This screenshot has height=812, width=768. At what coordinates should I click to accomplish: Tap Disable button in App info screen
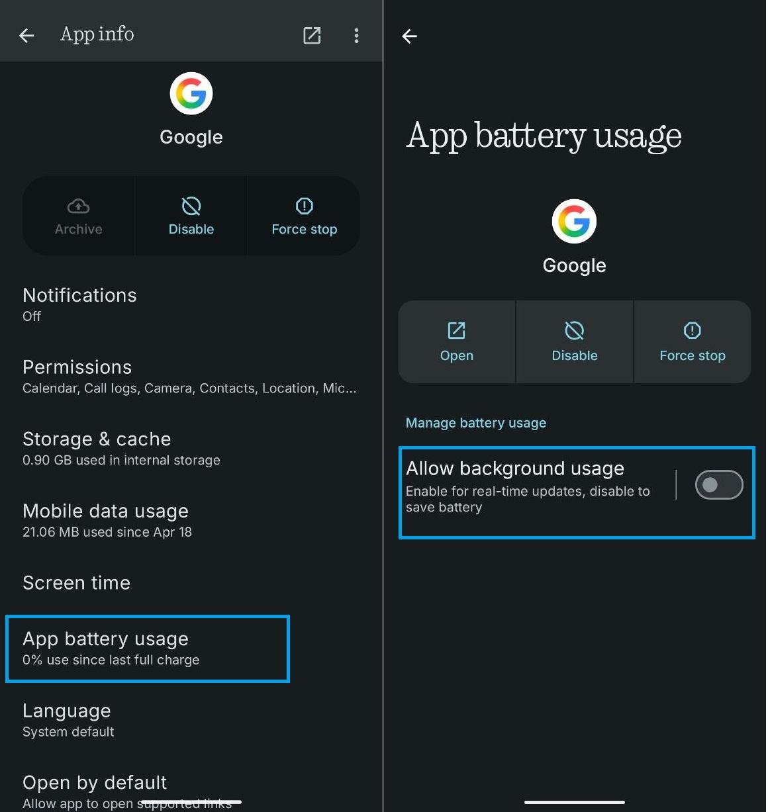coord(191,216)
